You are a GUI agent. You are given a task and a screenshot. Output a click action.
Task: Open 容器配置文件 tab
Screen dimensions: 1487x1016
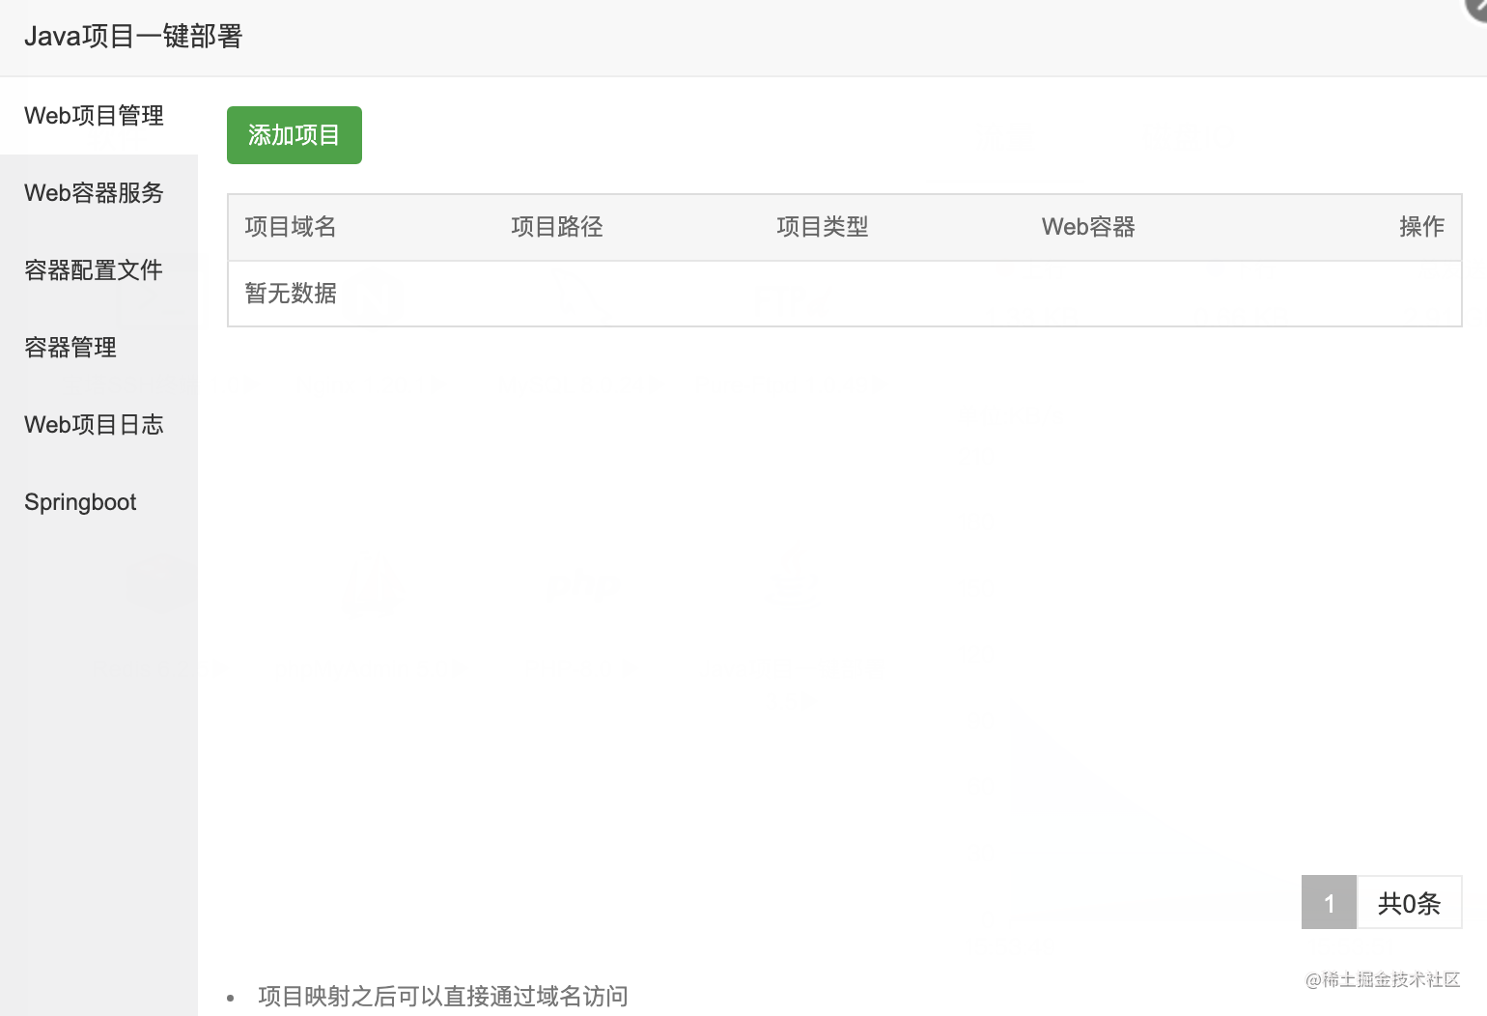98,270
